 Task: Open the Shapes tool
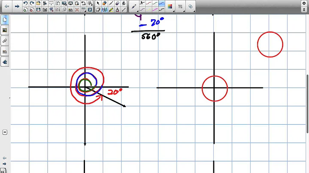pos(104,3)
